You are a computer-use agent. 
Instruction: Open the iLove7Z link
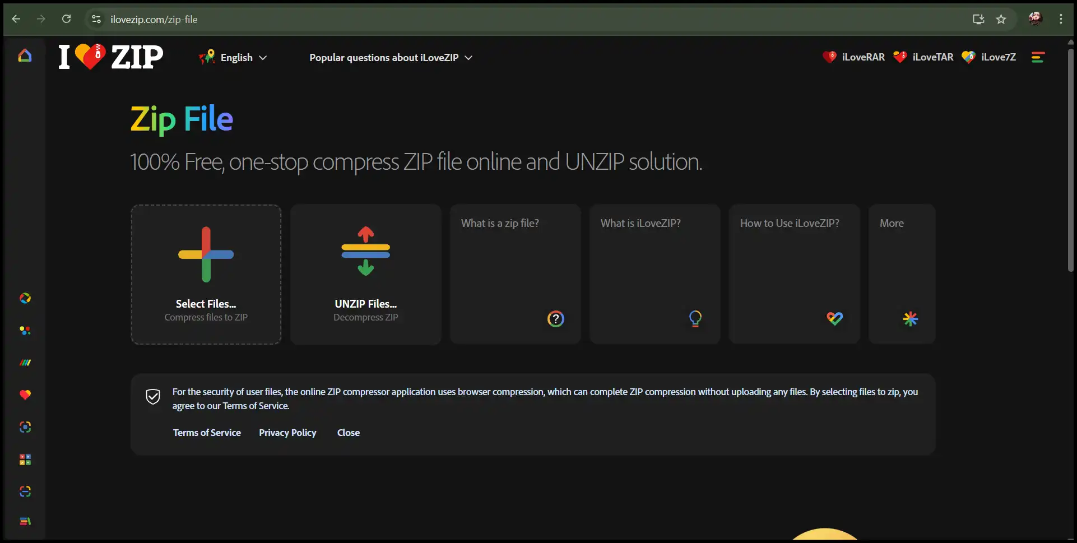[988, 57]
